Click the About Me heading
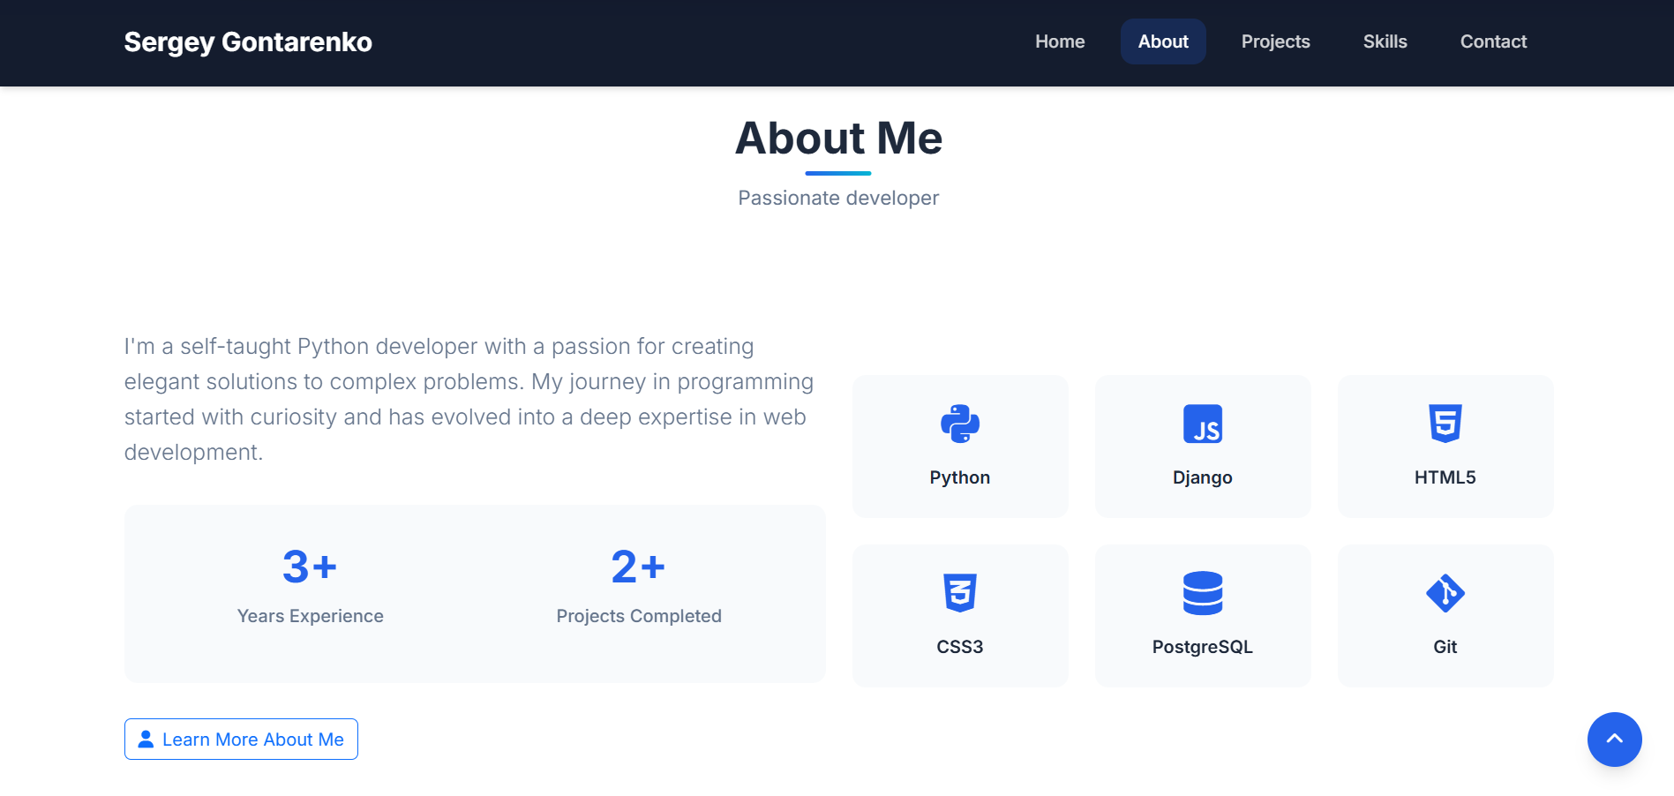The height and width of the screenshot is (796, 1674). [838, 139]
